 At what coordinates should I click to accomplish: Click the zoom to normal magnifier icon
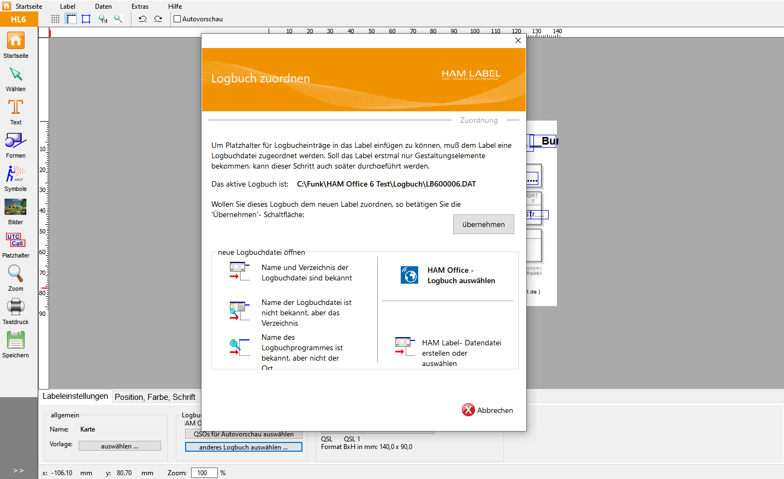pos(103,19)
